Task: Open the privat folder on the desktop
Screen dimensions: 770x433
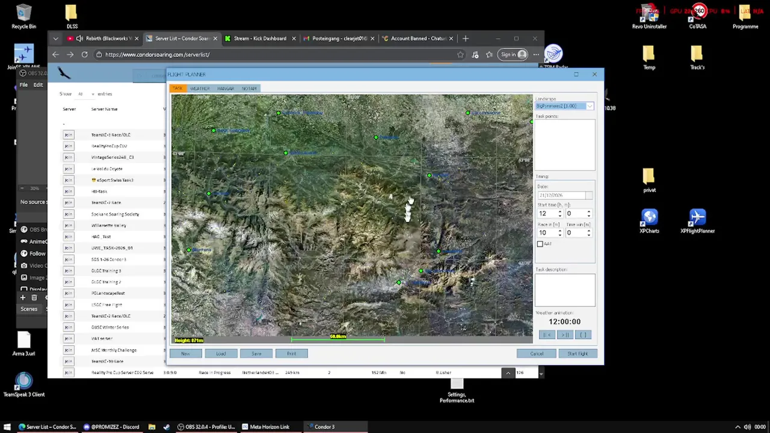Action: (649, 180)
